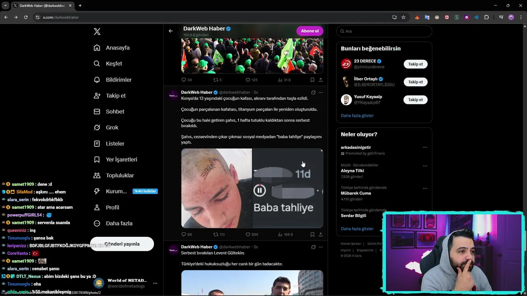This screenshot has width=527, height=296.
Task: Click the 23 DERECE profile avatar
Action: click(x=346, y=64)
